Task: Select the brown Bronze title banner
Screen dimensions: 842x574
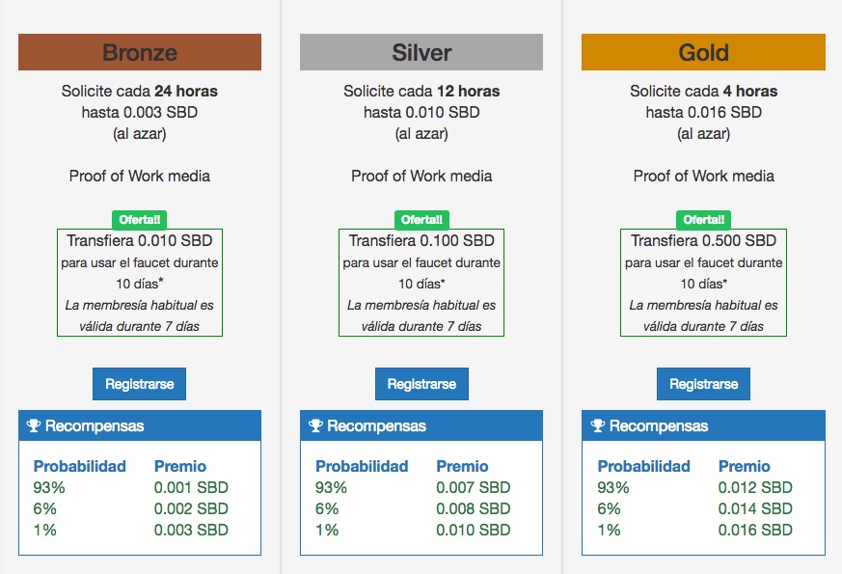Action: point(140,52)
